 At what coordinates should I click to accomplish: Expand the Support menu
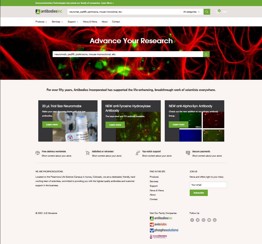pyautogui.click(x=73, y=22)
